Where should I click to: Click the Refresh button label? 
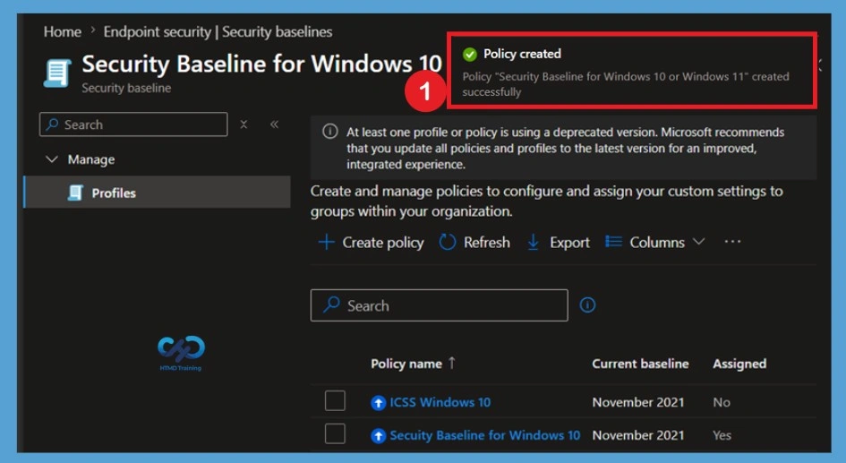487,243
